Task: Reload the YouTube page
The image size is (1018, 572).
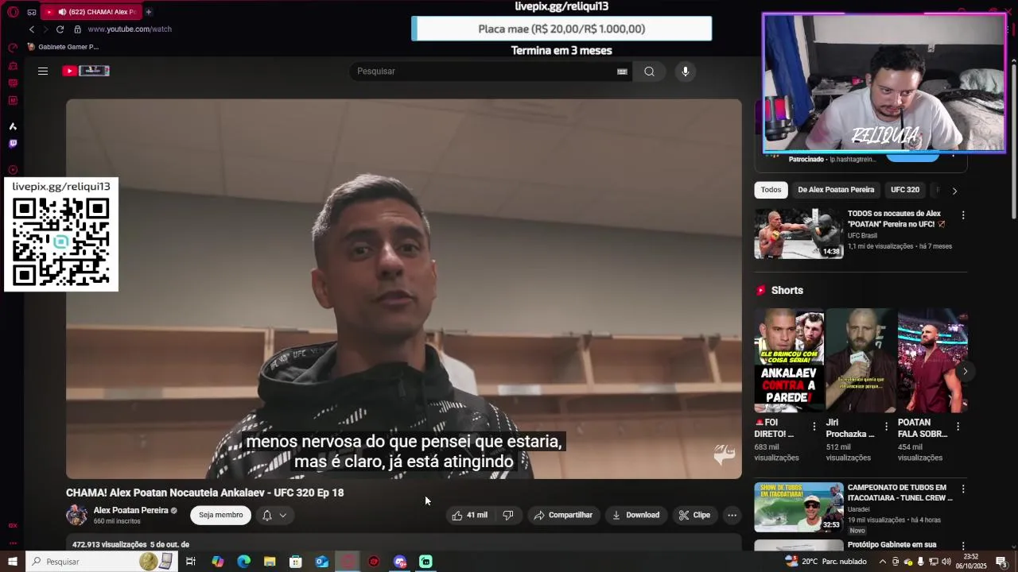Action: (x=60, y=29)
